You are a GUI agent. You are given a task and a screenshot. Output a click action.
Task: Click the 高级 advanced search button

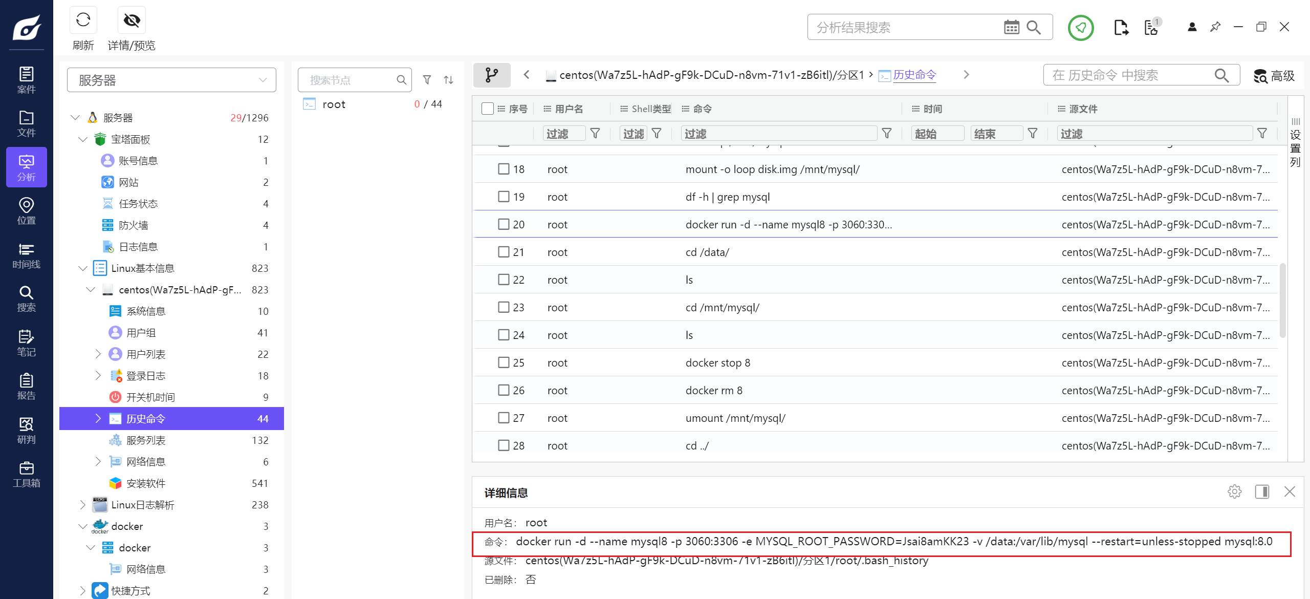click(1274, 76)
